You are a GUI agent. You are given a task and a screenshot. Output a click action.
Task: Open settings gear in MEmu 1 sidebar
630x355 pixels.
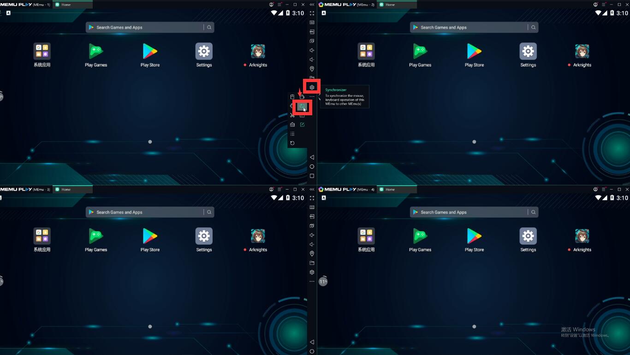[x=312, y=87]
